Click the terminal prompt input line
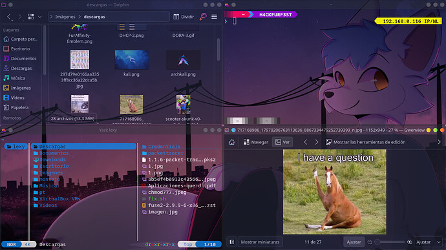The height and width of the screenshot is (250, 446). coord(234,21)
